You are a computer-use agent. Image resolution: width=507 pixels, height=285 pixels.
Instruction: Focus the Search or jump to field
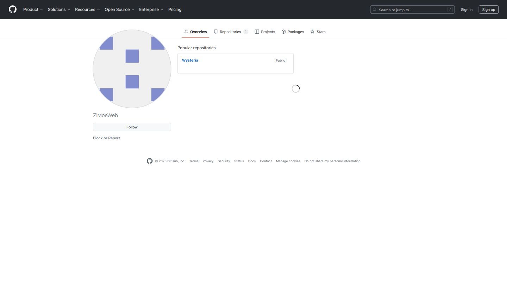412,9
